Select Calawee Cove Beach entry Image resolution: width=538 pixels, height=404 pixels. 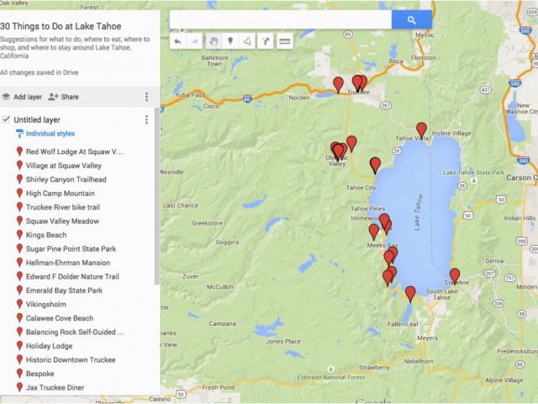coord(60,318)
